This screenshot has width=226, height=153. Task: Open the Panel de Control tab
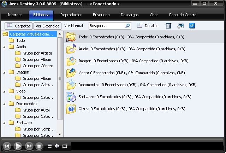(183, 15)
